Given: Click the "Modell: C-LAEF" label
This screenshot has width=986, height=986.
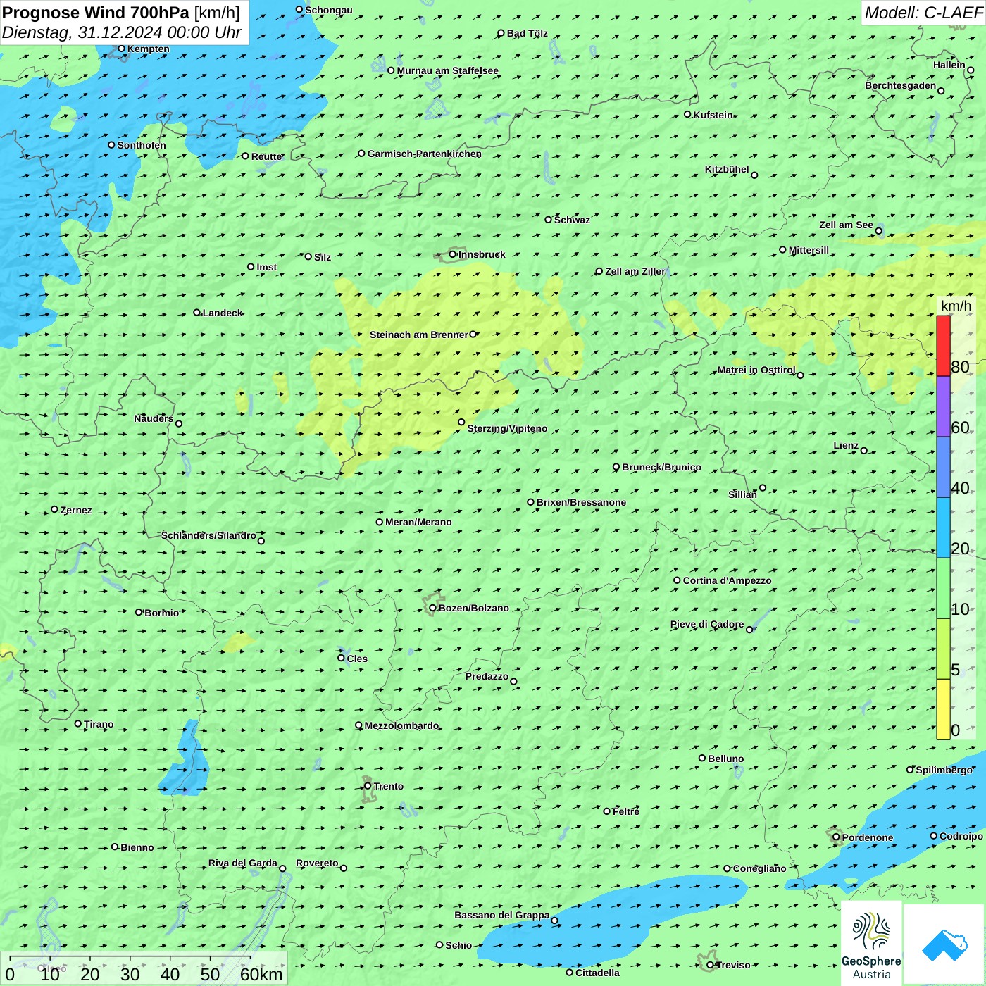Looking at the screenshot, I should [x=923, y=13].
